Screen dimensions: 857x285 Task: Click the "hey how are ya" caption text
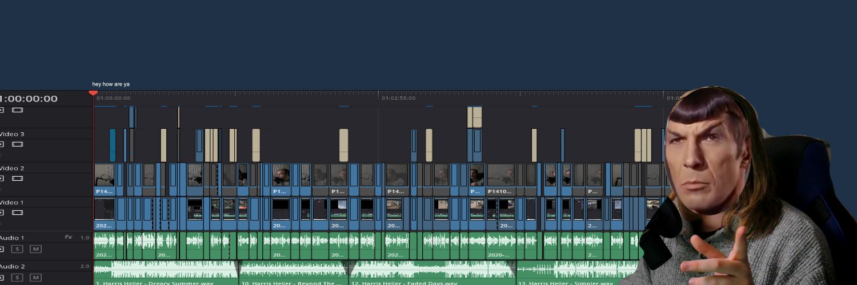[x=111, y=84]
